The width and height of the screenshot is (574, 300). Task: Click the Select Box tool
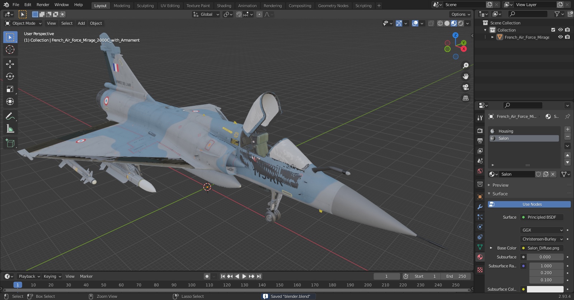coord(10,37)
